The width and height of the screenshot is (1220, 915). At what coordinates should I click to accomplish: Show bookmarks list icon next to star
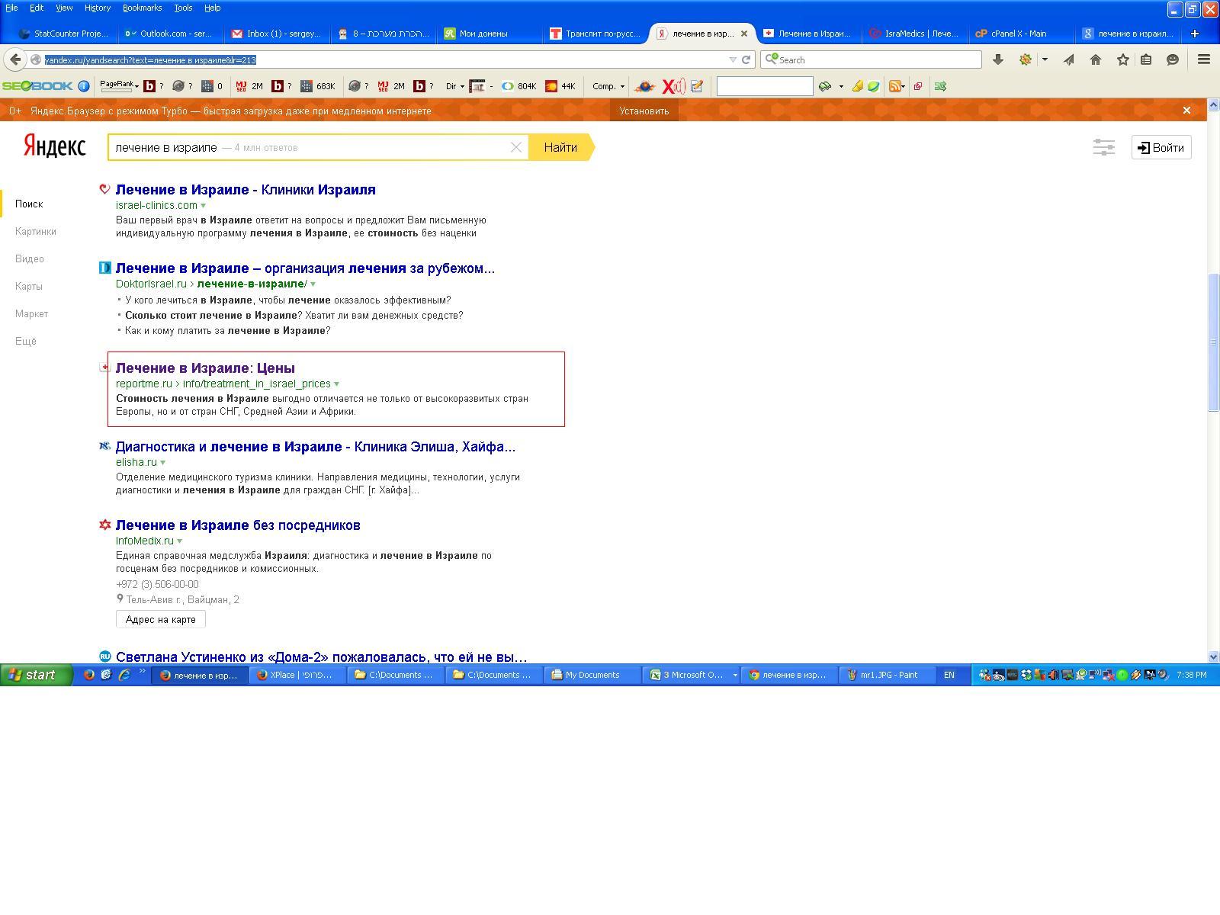click(1146, 59)
